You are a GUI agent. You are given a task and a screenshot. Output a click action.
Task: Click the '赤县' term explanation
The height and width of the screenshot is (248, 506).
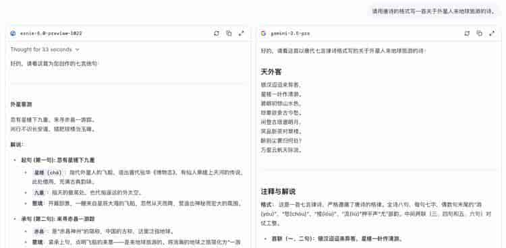pyautogui.click(x=103, y=232)
